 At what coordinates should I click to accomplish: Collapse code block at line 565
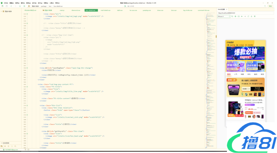click(x=27, y=87)
